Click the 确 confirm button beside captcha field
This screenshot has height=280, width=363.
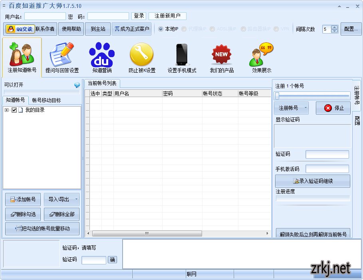click(112, 260)
